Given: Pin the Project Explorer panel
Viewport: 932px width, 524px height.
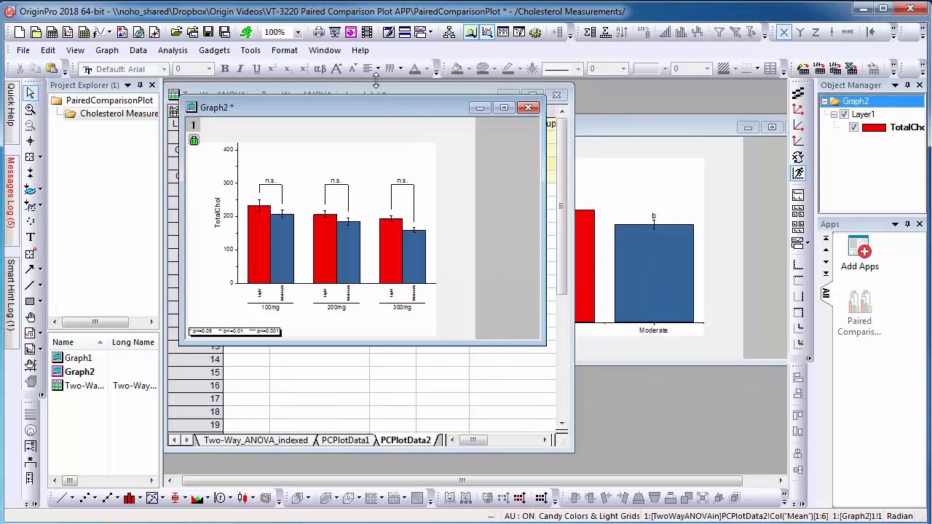Looking at the screenshot, I should pyautogui.click(x=140, y=85).
